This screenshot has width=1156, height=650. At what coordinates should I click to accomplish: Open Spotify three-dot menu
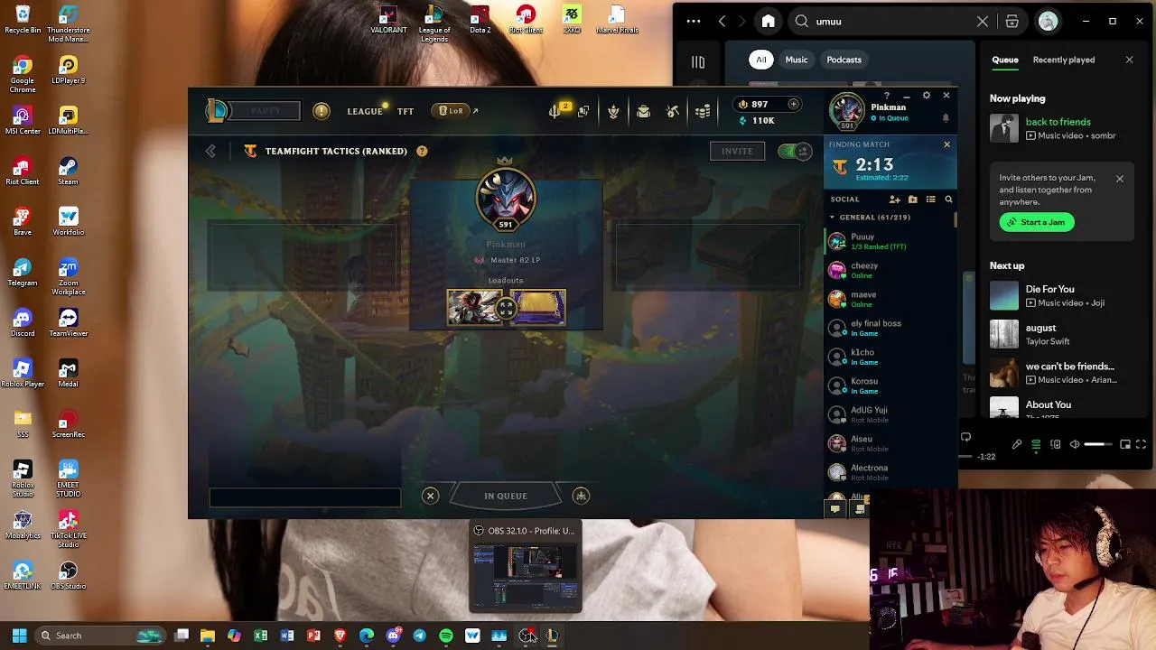(693, 22)
